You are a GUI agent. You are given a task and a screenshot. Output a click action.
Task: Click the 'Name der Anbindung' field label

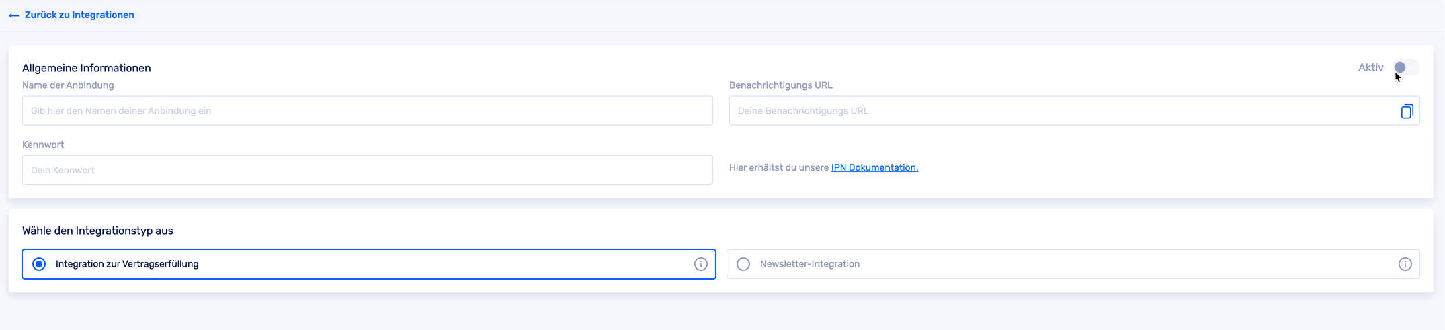pos(68,85)
